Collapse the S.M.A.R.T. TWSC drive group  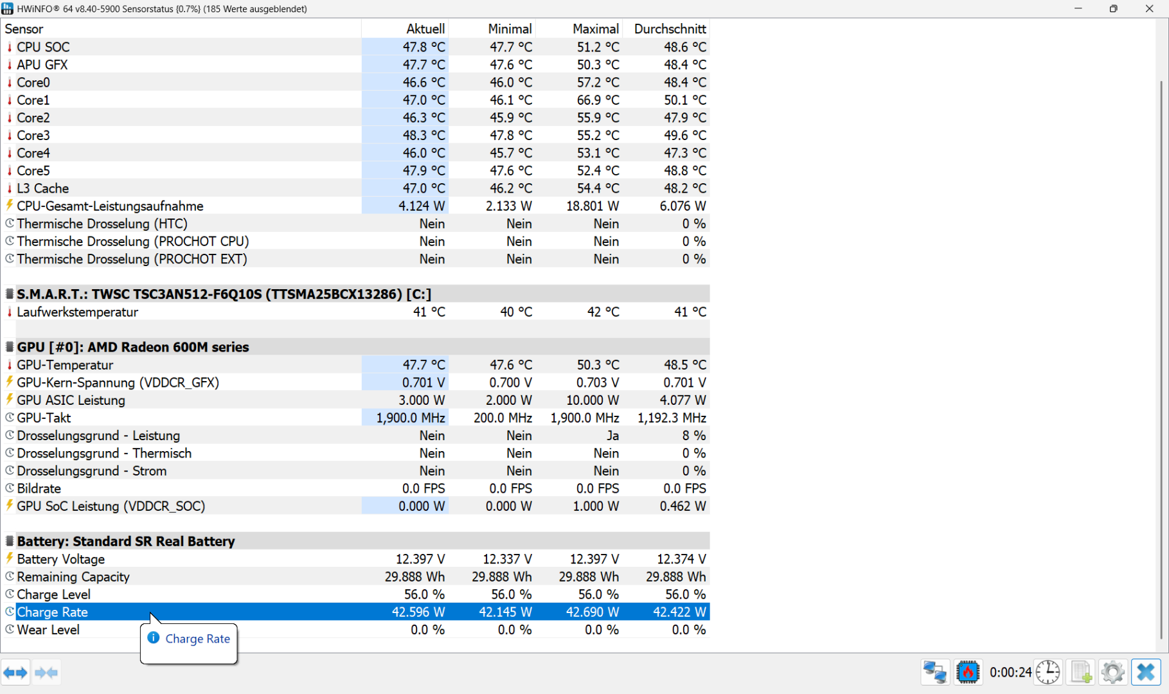click(10, 294)
